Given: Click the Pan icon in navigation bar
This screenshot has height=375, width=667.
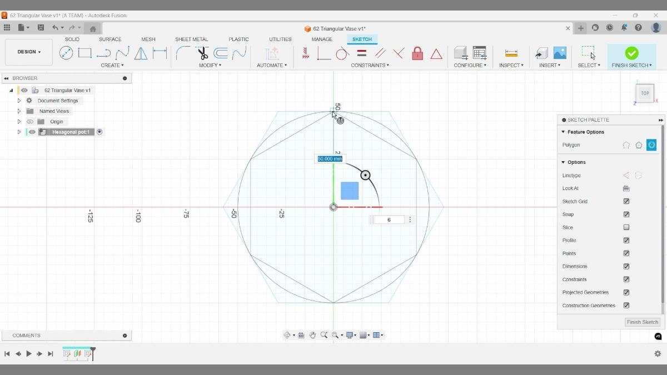Looking at the screenshot, I should tap(312, 335).
